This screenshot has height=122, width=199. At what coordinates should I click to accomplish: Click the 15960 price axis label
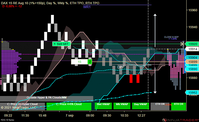pyautogui.click(x=193, y=10)
